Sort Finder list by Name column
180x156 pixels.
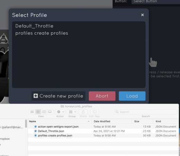(60, 121)
